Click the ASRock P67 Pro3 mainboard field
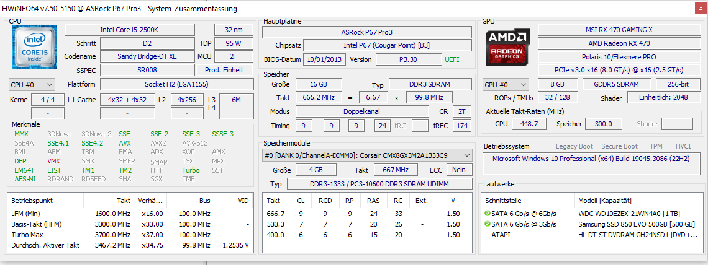The width and height of the screenshot is (708, 265). tap(366, 32)
